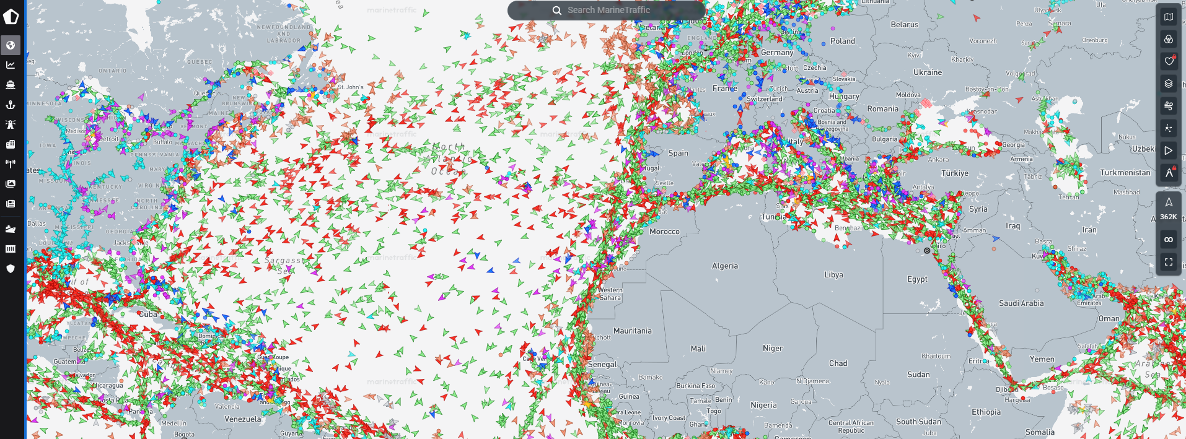Click the Chad country label on map
The width and height of the screenshot is (1186, 439).
click(x=838, y=363)
